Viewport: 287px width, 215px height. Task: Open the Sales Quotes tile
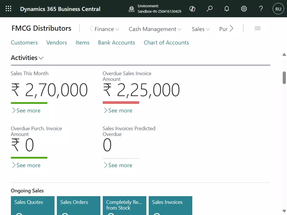(33, 206)
